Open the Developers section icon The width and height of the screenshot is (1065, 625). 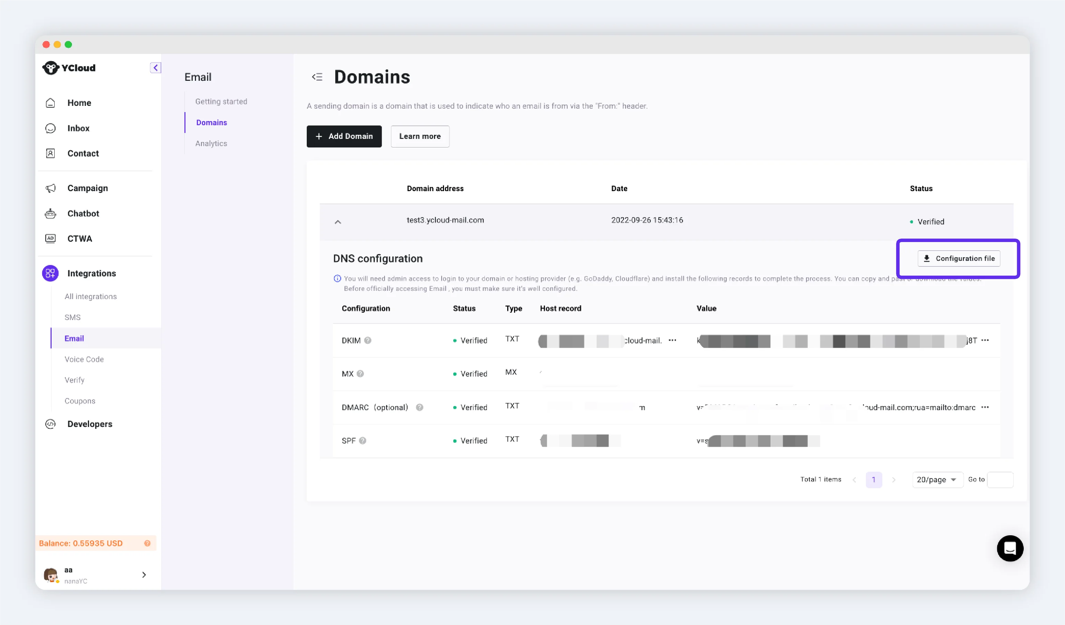tap(50, 424)
